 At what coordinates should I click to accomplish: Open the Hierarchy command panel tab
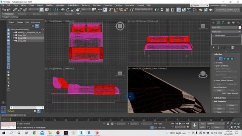[x=223, y=23]
